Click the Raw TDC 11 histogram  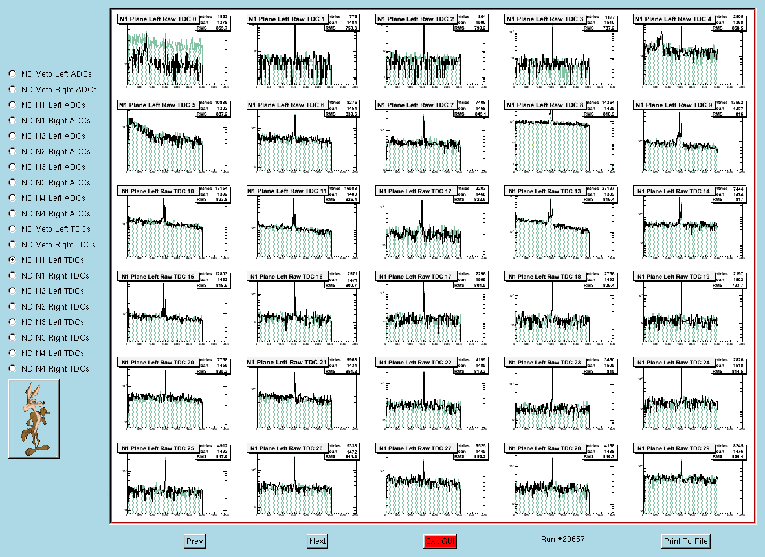302,223
